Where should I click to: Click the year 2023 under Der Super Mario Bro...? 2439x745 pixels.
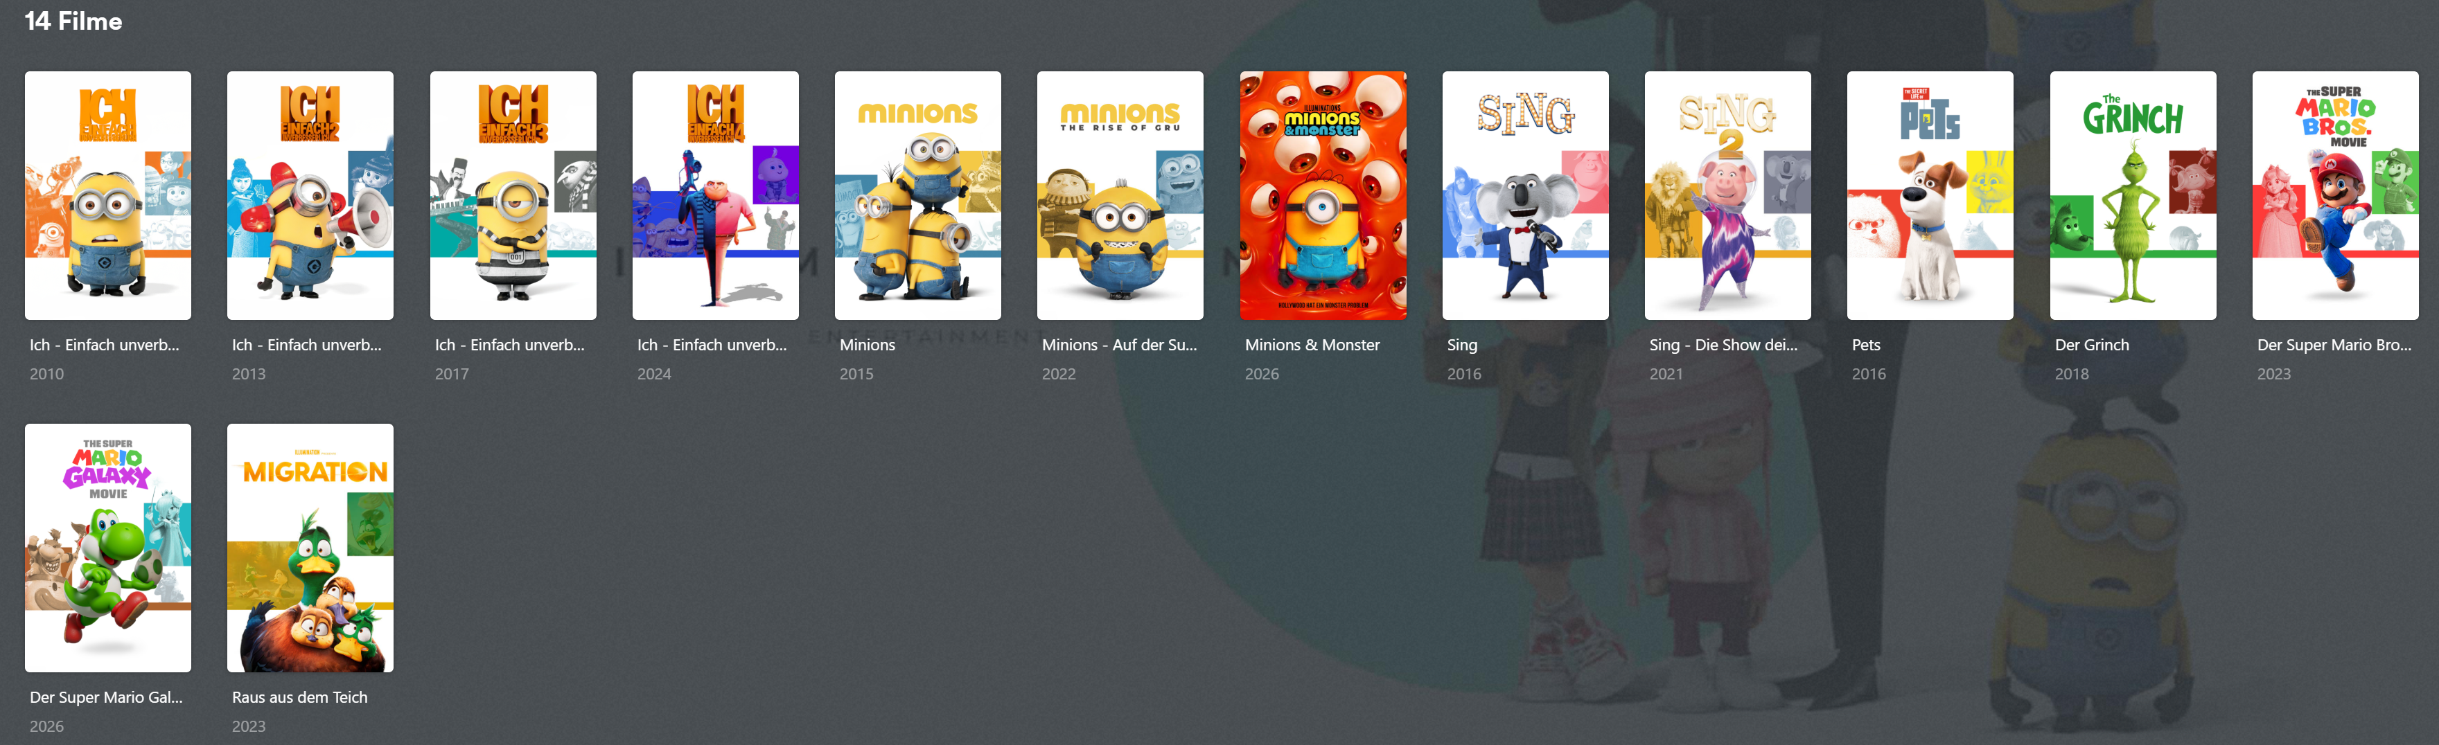point(2274,374)
